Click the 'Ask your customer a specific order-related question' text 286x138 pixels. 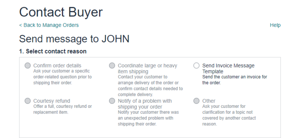[x=63, y=77]
